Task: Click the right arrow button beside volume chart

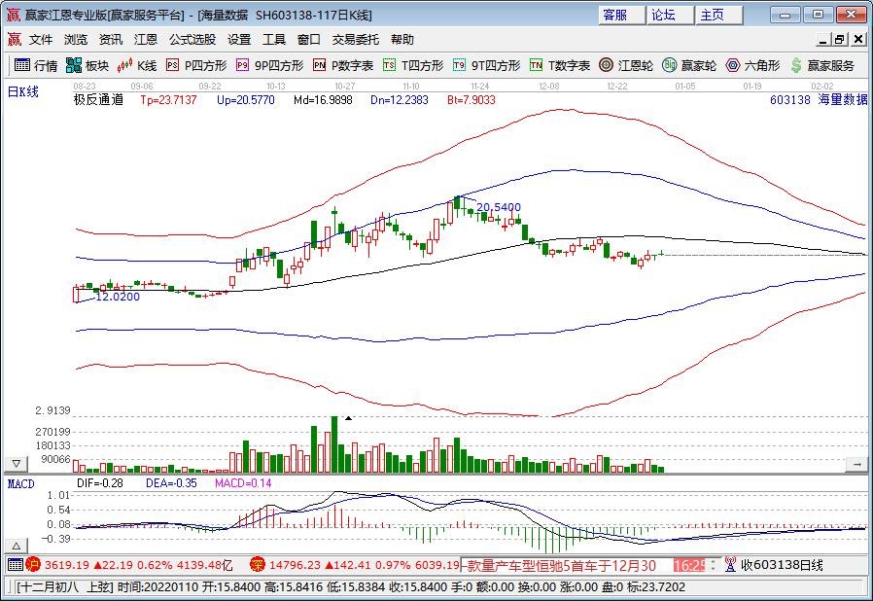Action: pyautogui.click(x=856, y=464)
